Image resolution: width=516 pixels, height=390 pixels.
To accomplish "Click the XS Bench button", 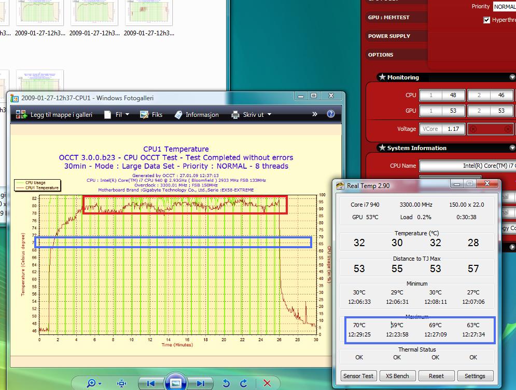I will 397,376.
